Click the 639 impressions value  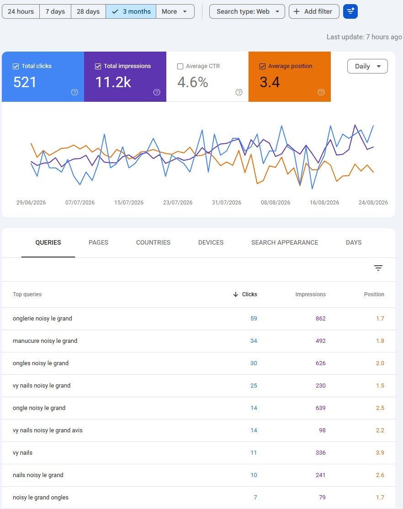[x=320, y=408]
